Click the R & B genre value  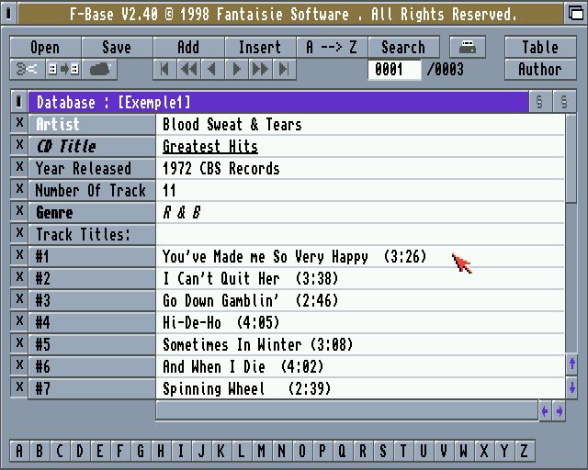click(182, 213)
